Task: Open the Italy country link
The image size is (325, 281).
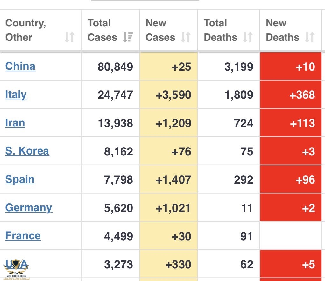Action: click(x=16, y=95)
